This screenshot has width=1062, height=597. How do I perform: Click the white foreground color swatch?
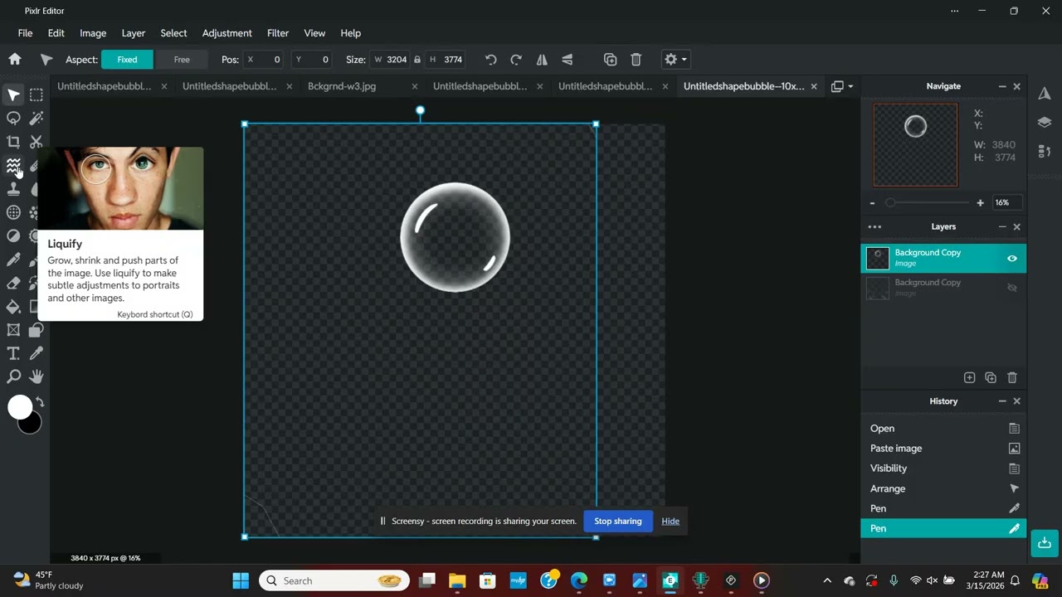(18, 406)
